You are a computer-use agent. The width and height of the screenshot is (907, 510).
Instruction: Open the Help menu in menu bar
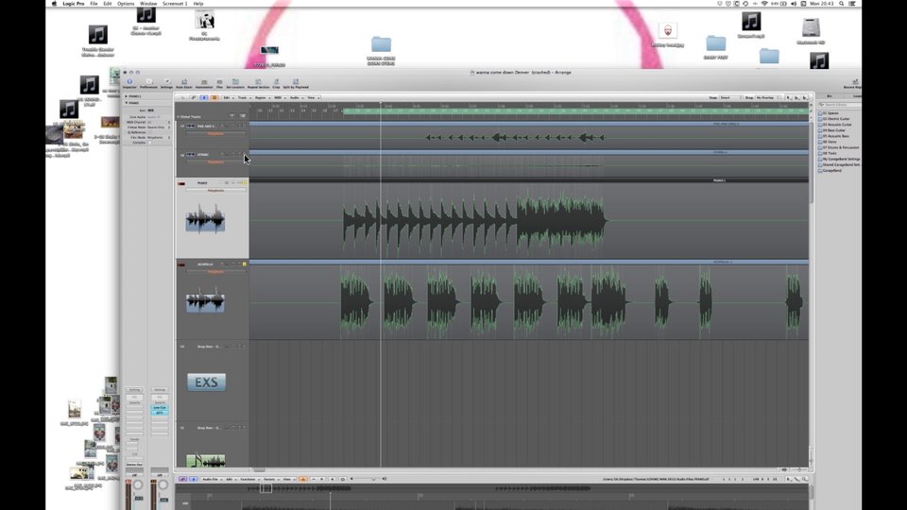tap(198, 4)
